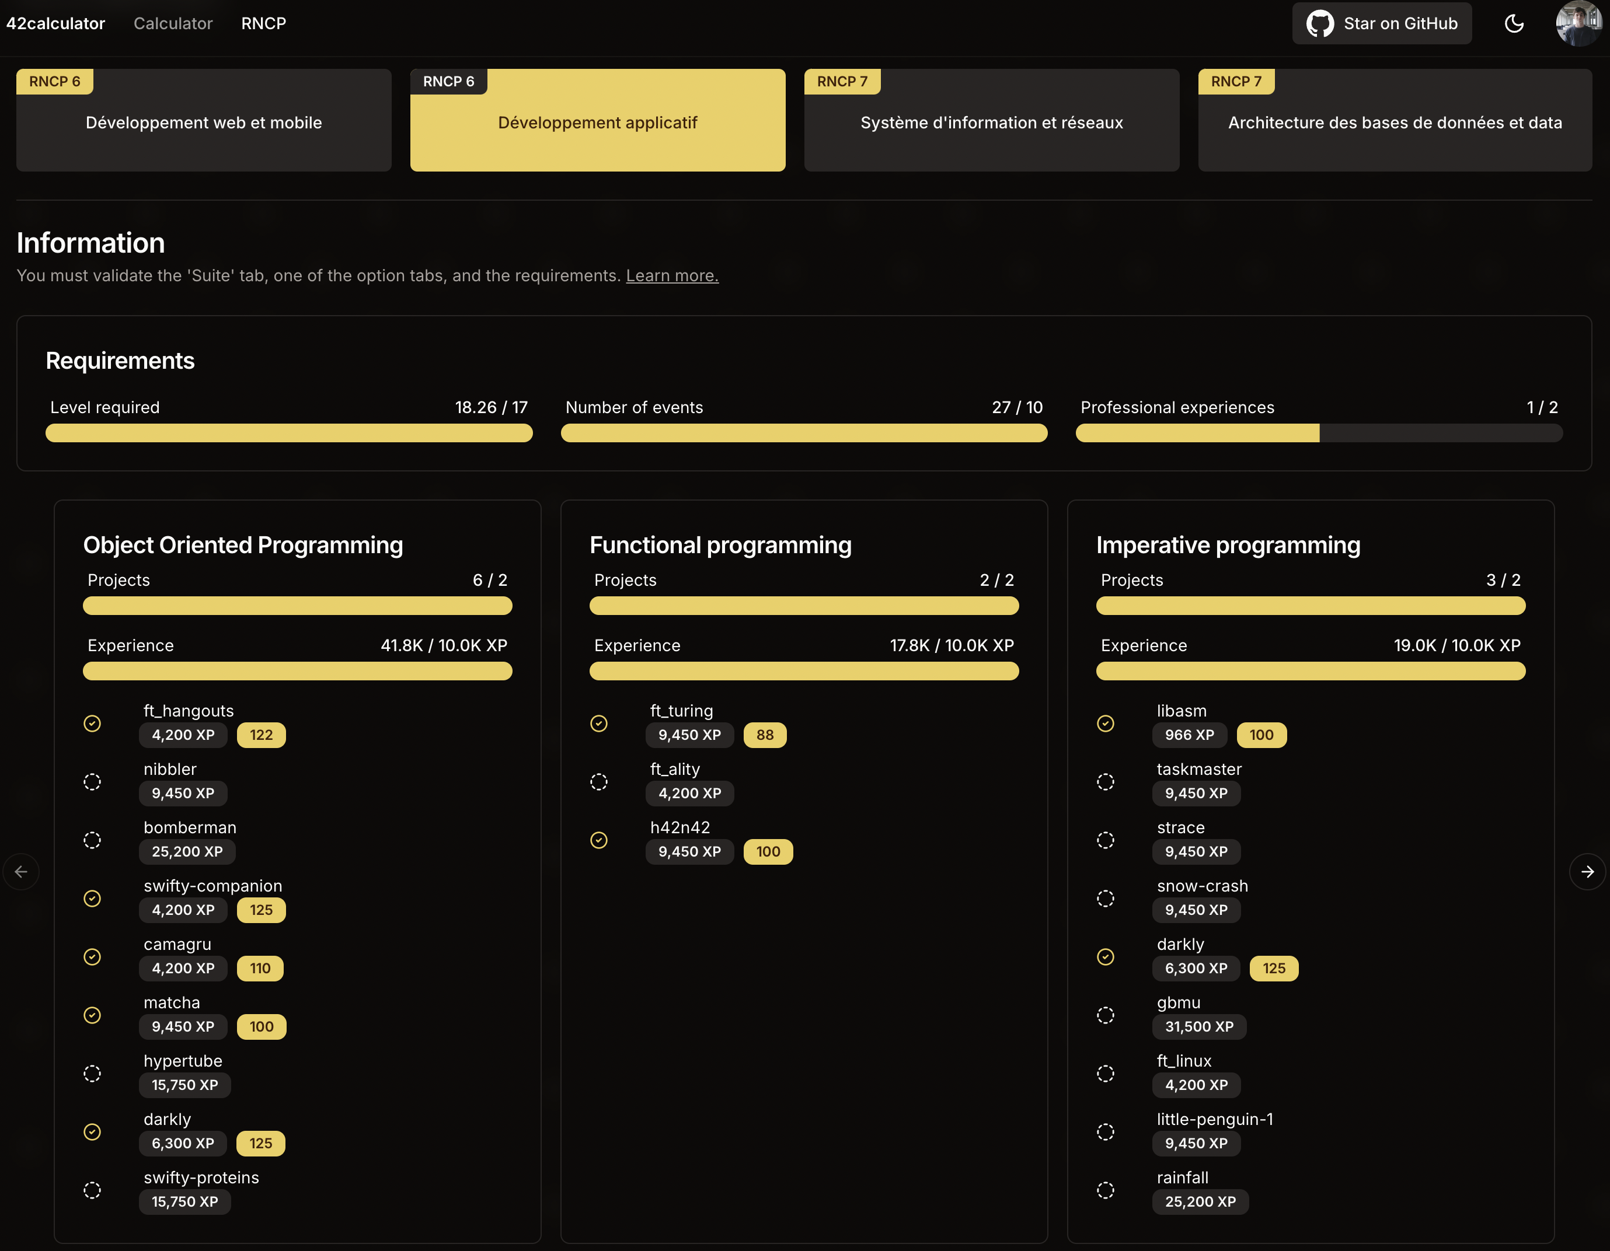The image size is (1610, 1251).
Task: Click checked circle icon beside ft_hangouts
Action: [92, 724]
